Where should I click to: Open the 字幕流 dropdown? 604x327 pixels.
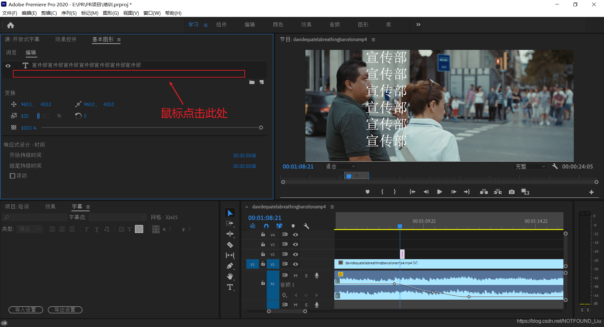point(118,217)
